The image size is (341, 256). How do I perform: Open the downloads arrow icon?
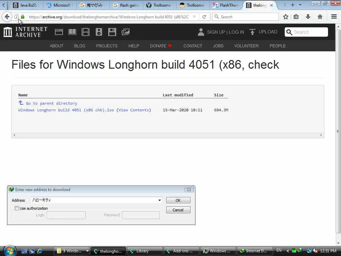tap(308, 17)
